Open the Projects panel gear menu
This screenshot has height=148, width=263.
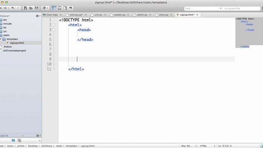(x=38, y=136)
